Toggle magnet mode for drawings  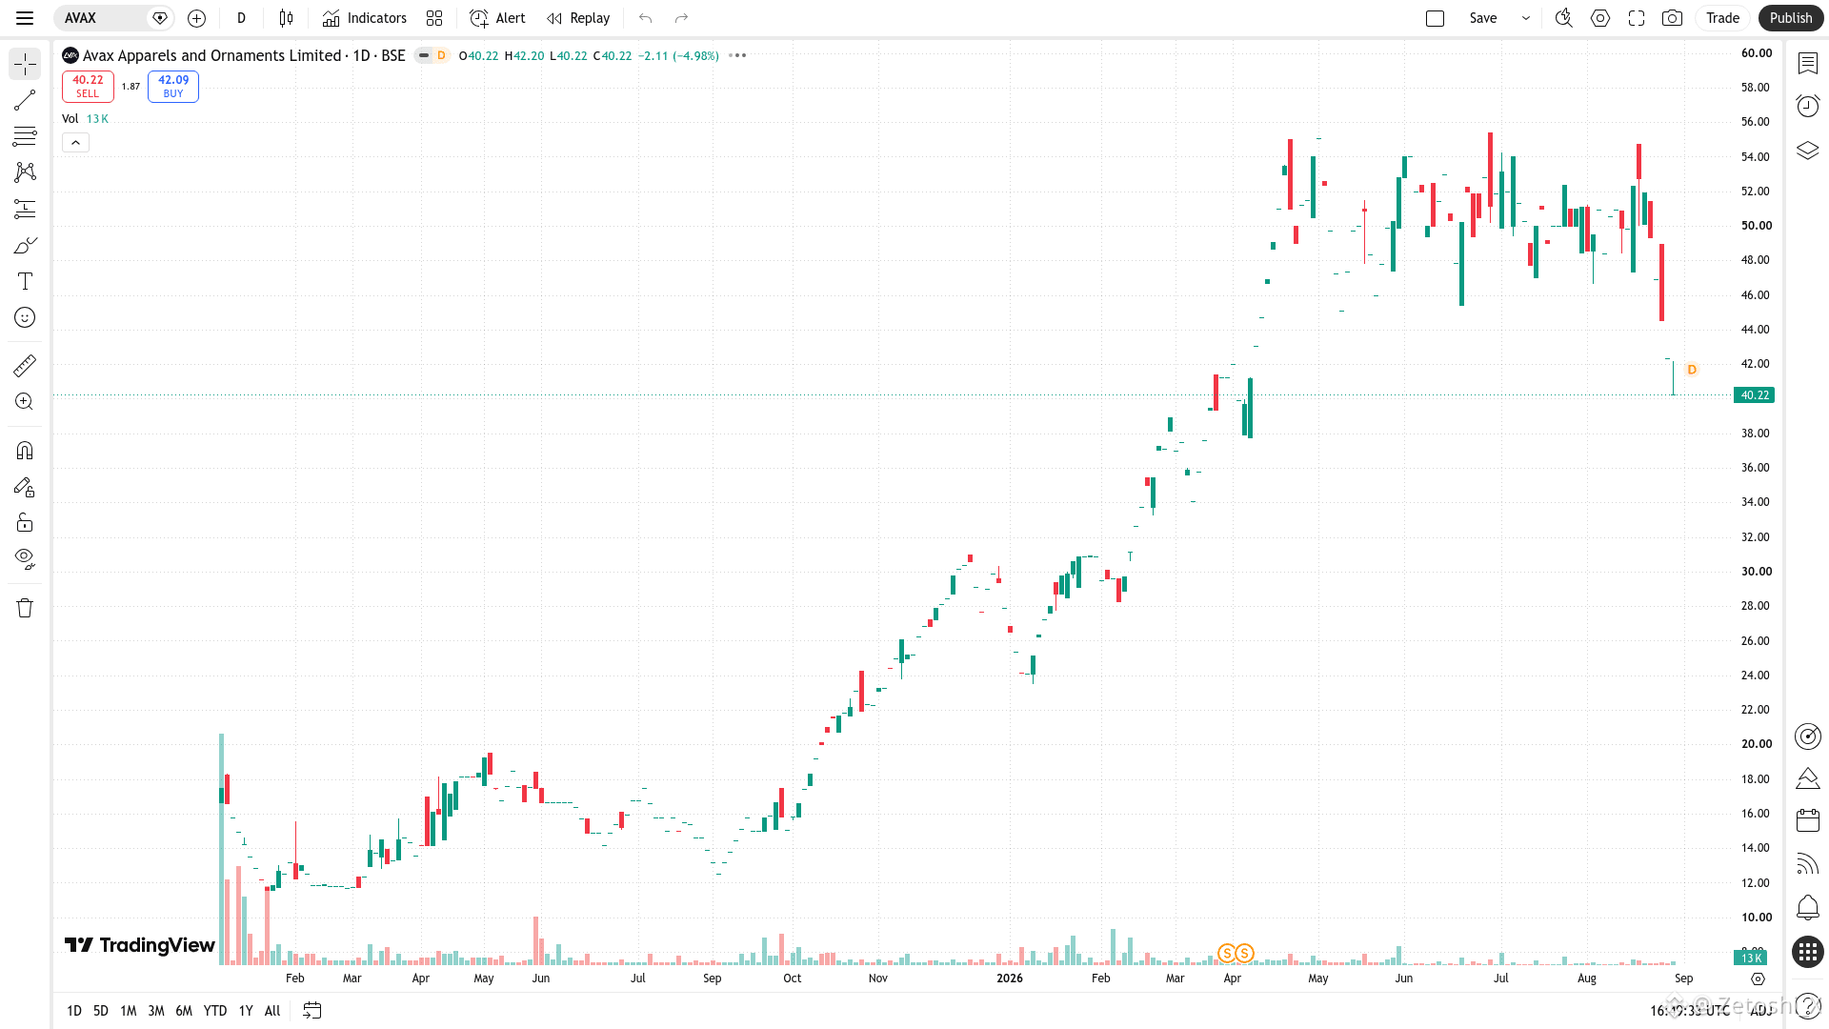tap(25, 450)
